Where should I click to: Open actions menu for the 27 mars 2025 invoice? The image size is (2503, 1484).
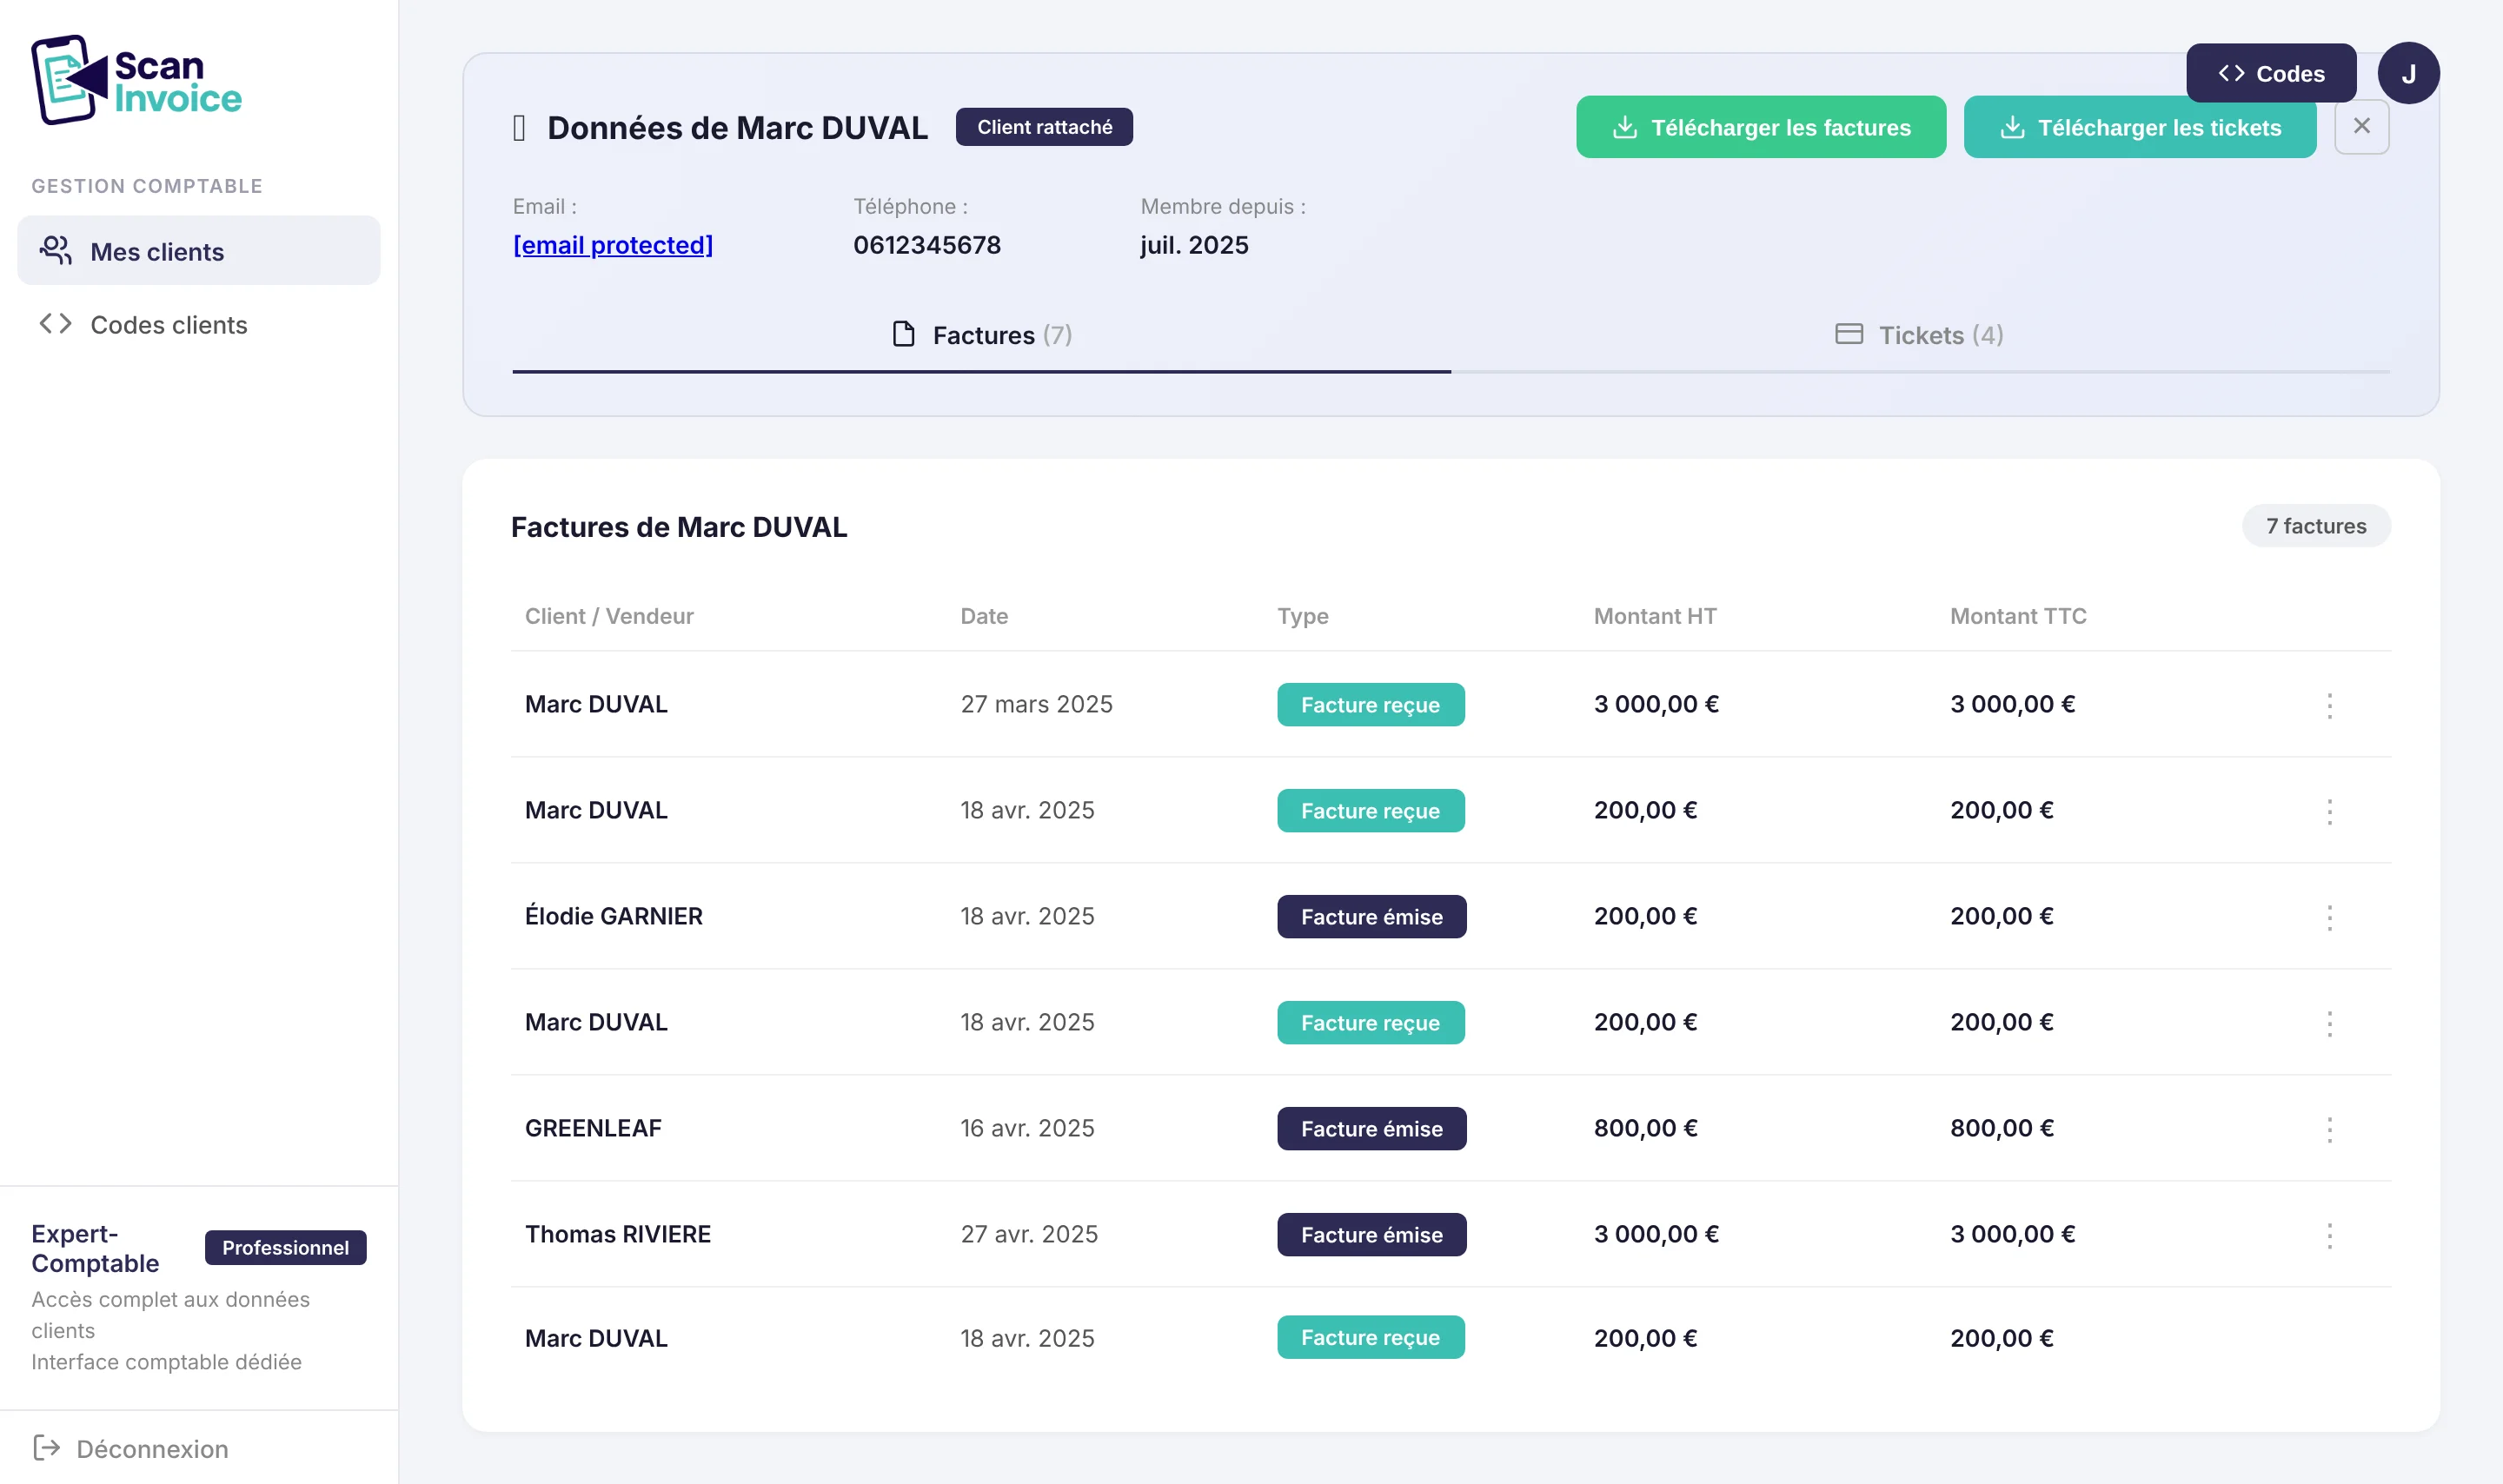pyautogui.click(x=2330, y=705)
